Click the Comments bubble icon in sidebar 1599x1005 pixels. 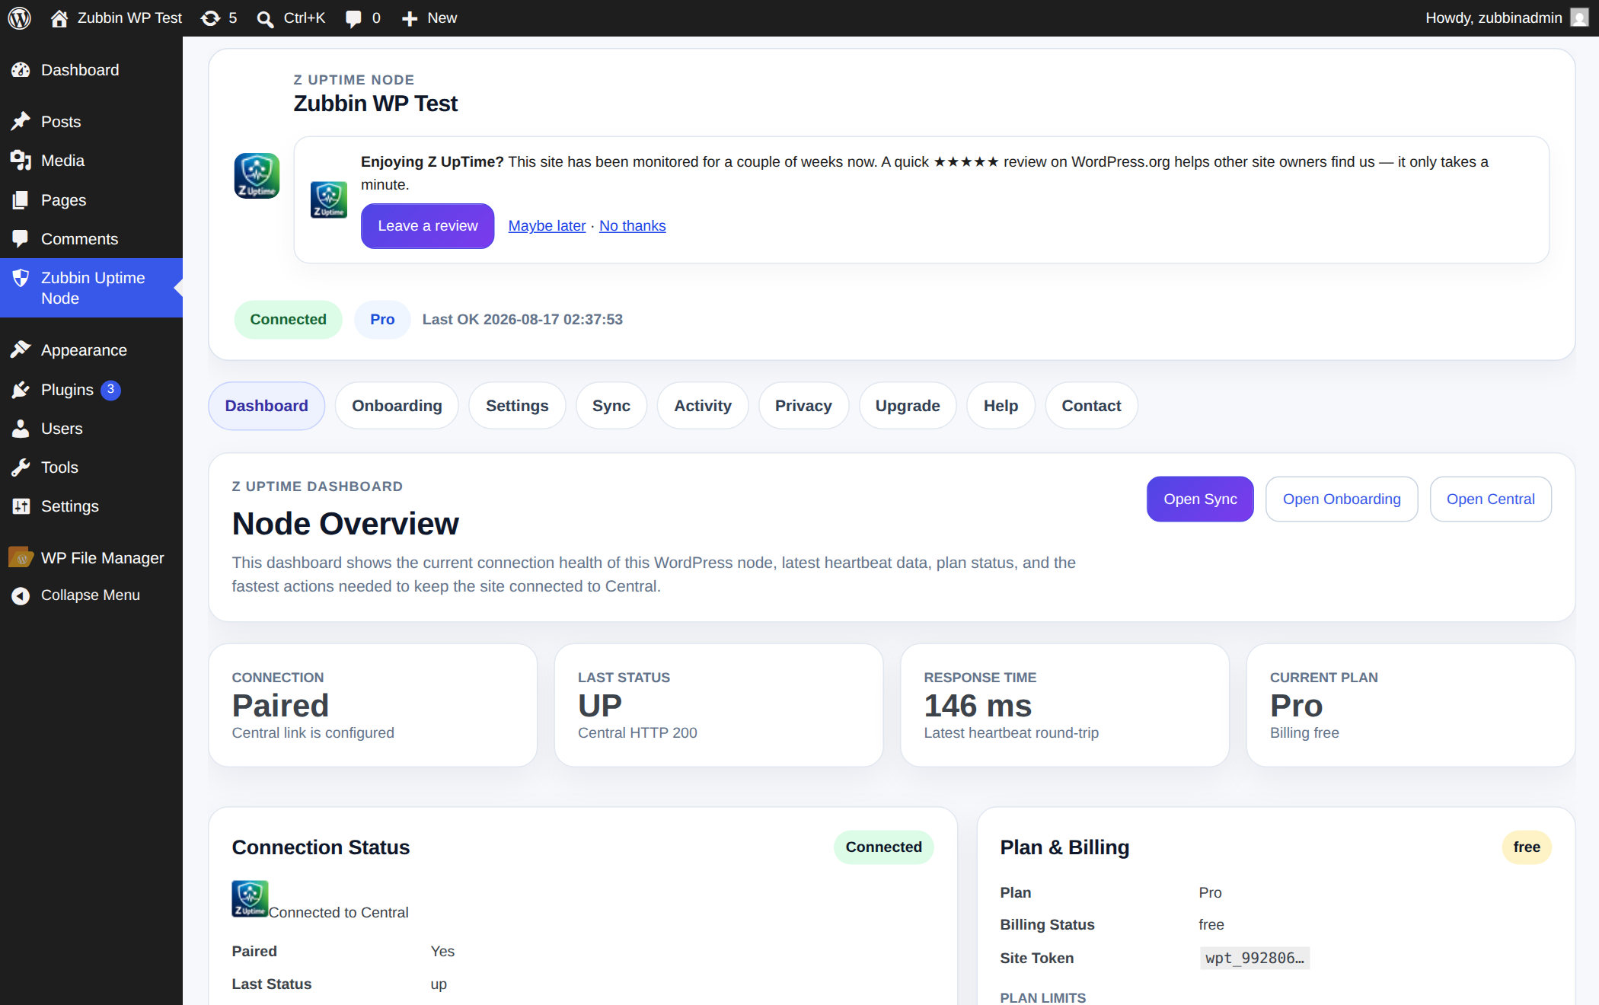tap(21, 239)
